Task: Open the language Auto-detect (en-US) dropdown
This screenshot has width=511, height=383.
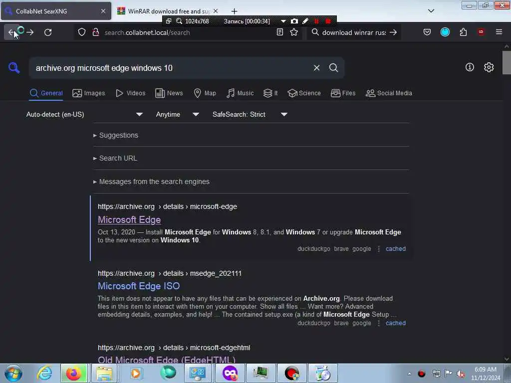Action: [85, 114]
